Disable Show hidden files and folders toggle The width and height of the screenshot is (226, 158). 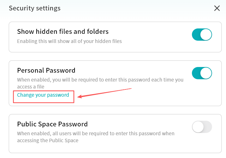[202, 34]
